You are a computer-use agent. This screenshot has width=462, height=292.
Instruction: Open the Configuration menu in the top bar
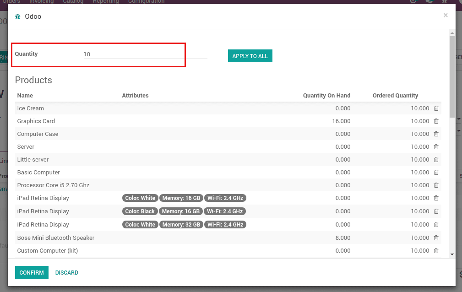coord(146,2)
